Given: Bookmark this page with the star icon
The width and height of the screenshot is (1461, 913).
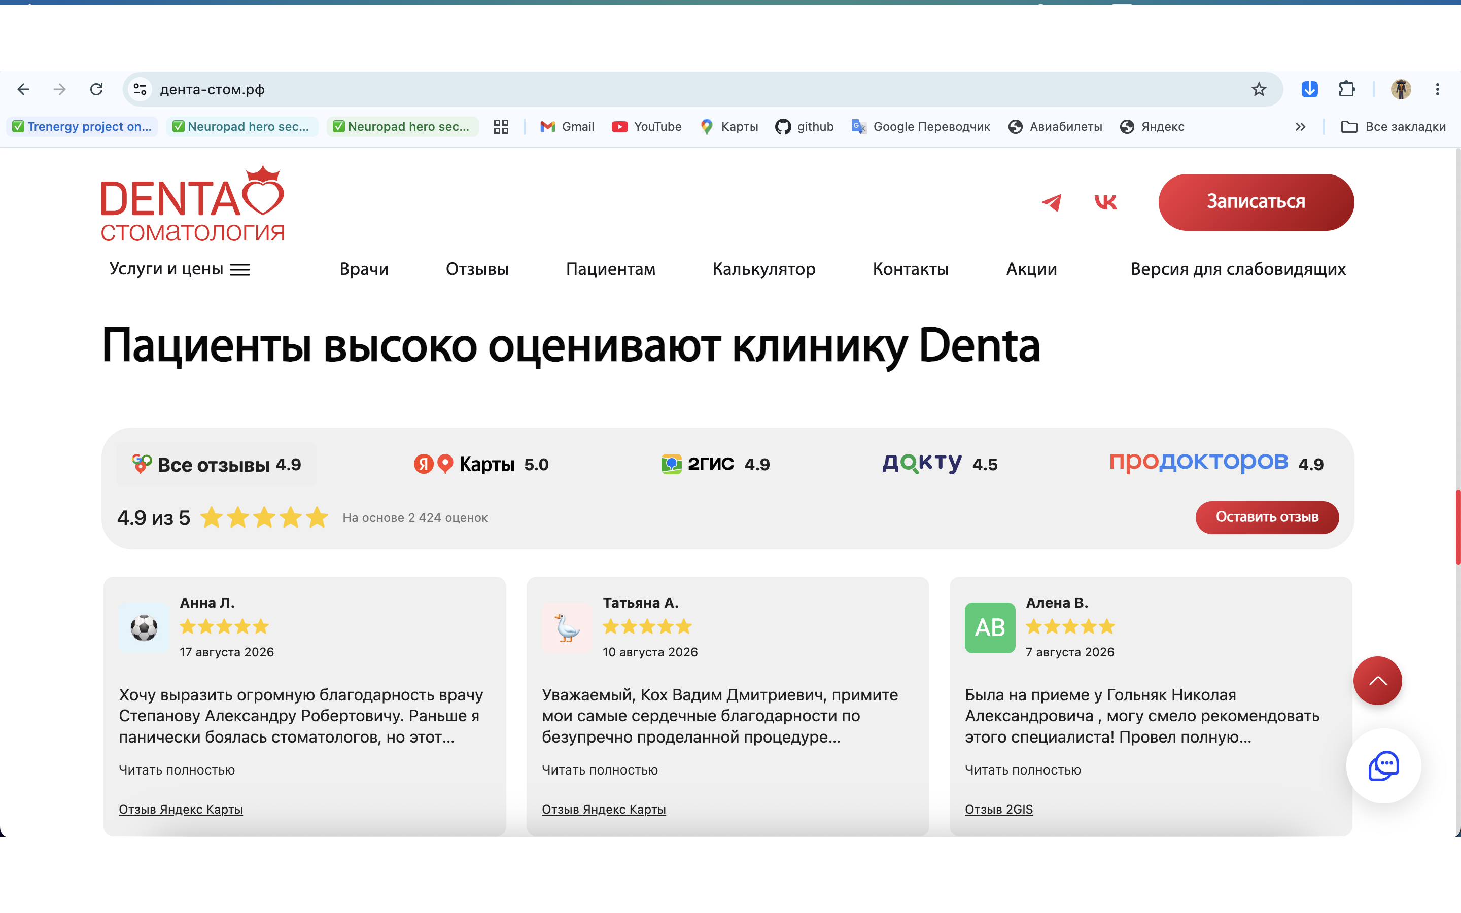Looking at the screenshot, I should click(1259, 89).
